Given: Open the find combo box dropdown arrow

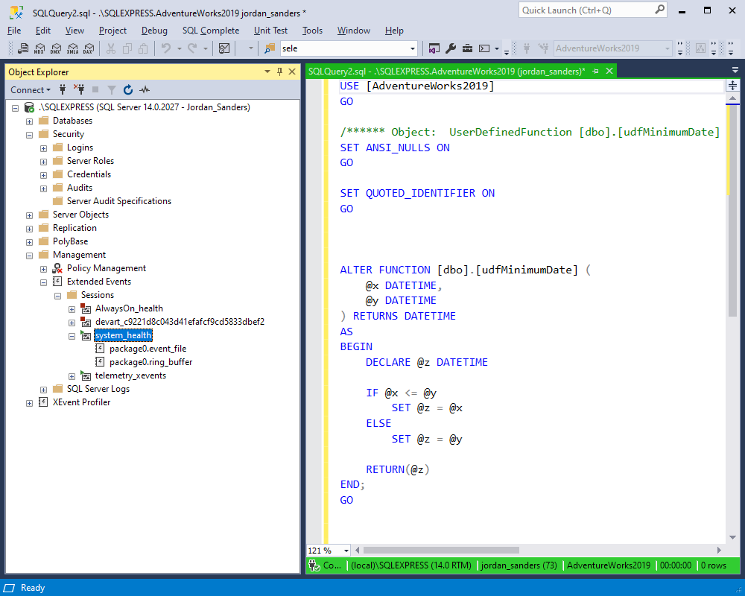Looking at the screenshot, I should click(413, 48).
